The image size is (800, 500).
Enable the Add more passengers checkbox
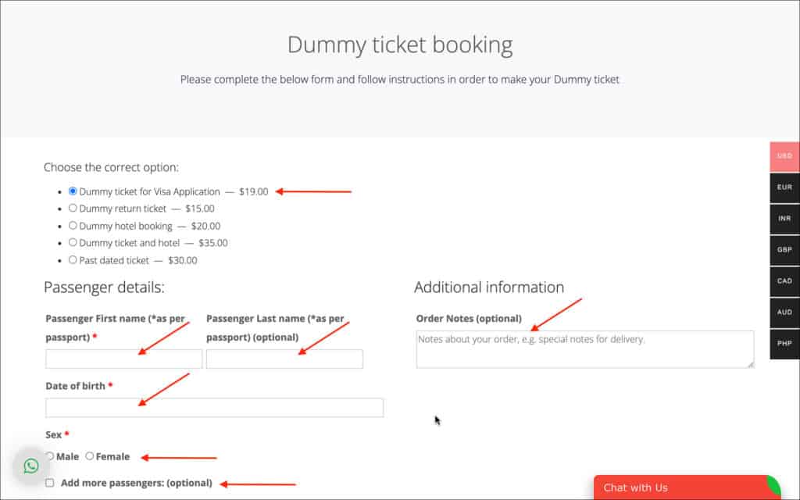click(x=50, y=483)
